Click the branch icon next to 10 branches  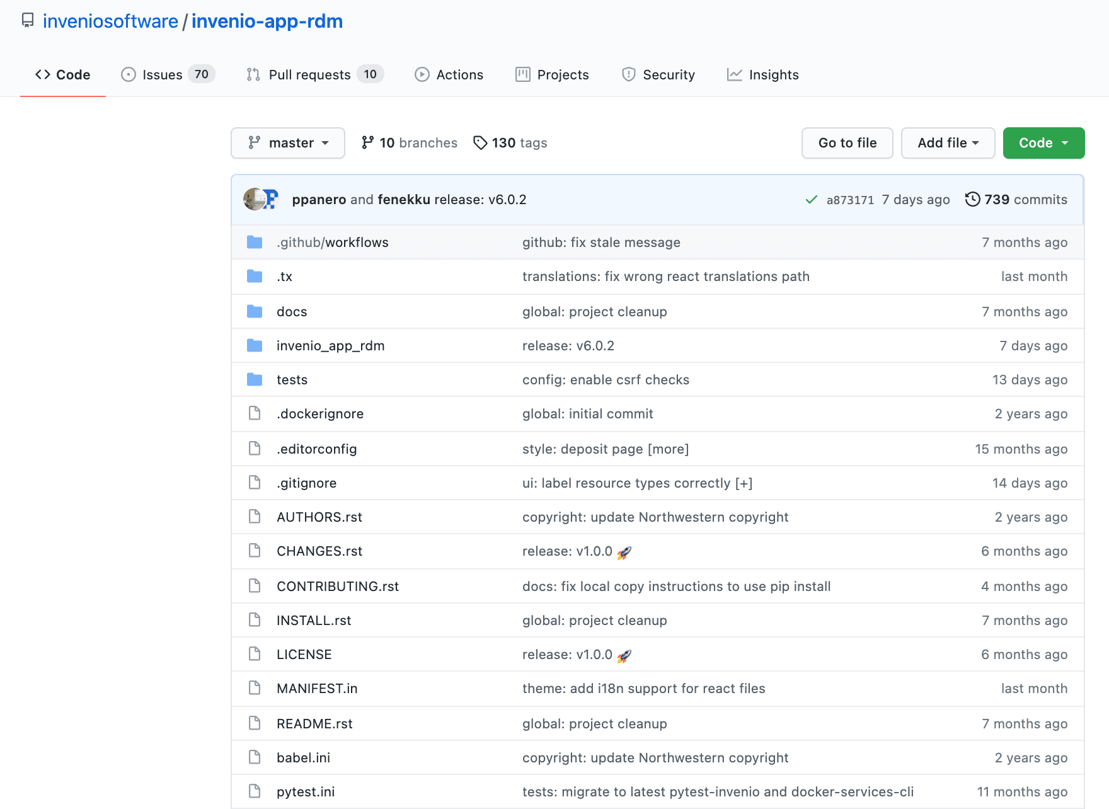367,143
